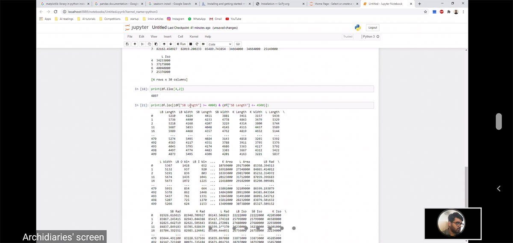Open the Chrome three-dot menu

(x=463, y=12)
